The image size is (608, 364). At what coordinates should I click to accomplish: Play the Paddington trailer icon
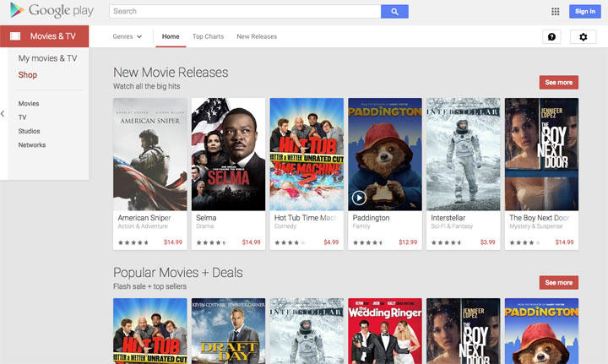click(x=359, y=198)
